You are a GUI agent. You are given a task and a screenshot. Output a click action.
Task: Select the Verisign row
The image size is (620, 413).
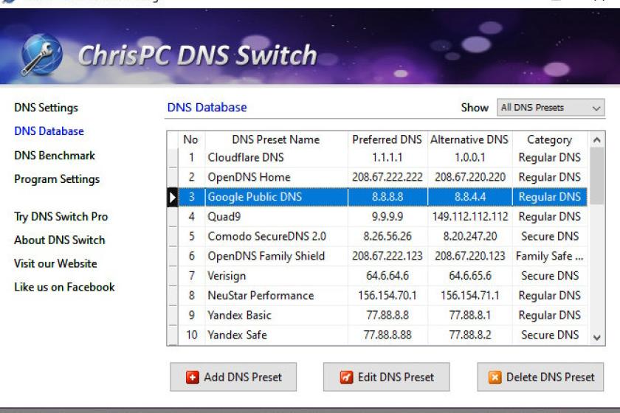383,276
